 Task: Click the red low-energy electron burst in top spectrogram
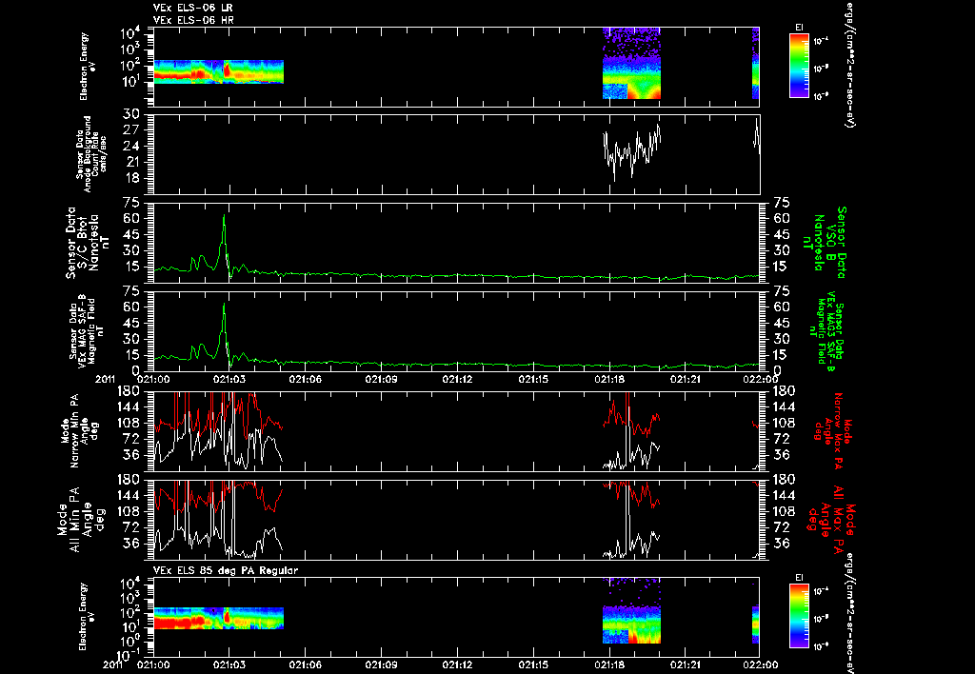tap(227, 69)
